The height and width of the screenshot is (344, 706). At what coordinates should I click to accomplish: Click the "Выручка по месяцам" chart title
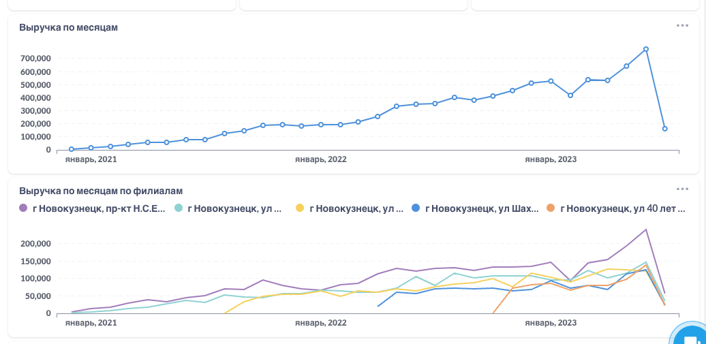[68, 28]
